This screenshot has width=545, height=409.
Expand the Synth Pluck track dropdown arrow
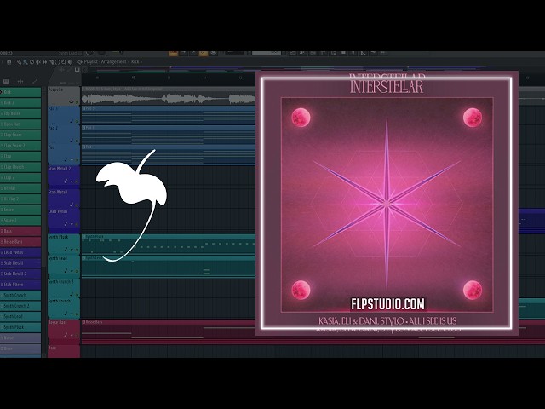pos(72,250)
